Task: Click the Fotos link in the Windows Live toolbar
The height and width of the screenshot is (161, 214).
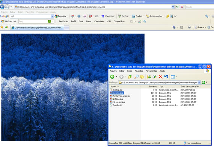Action: (89, 21)
